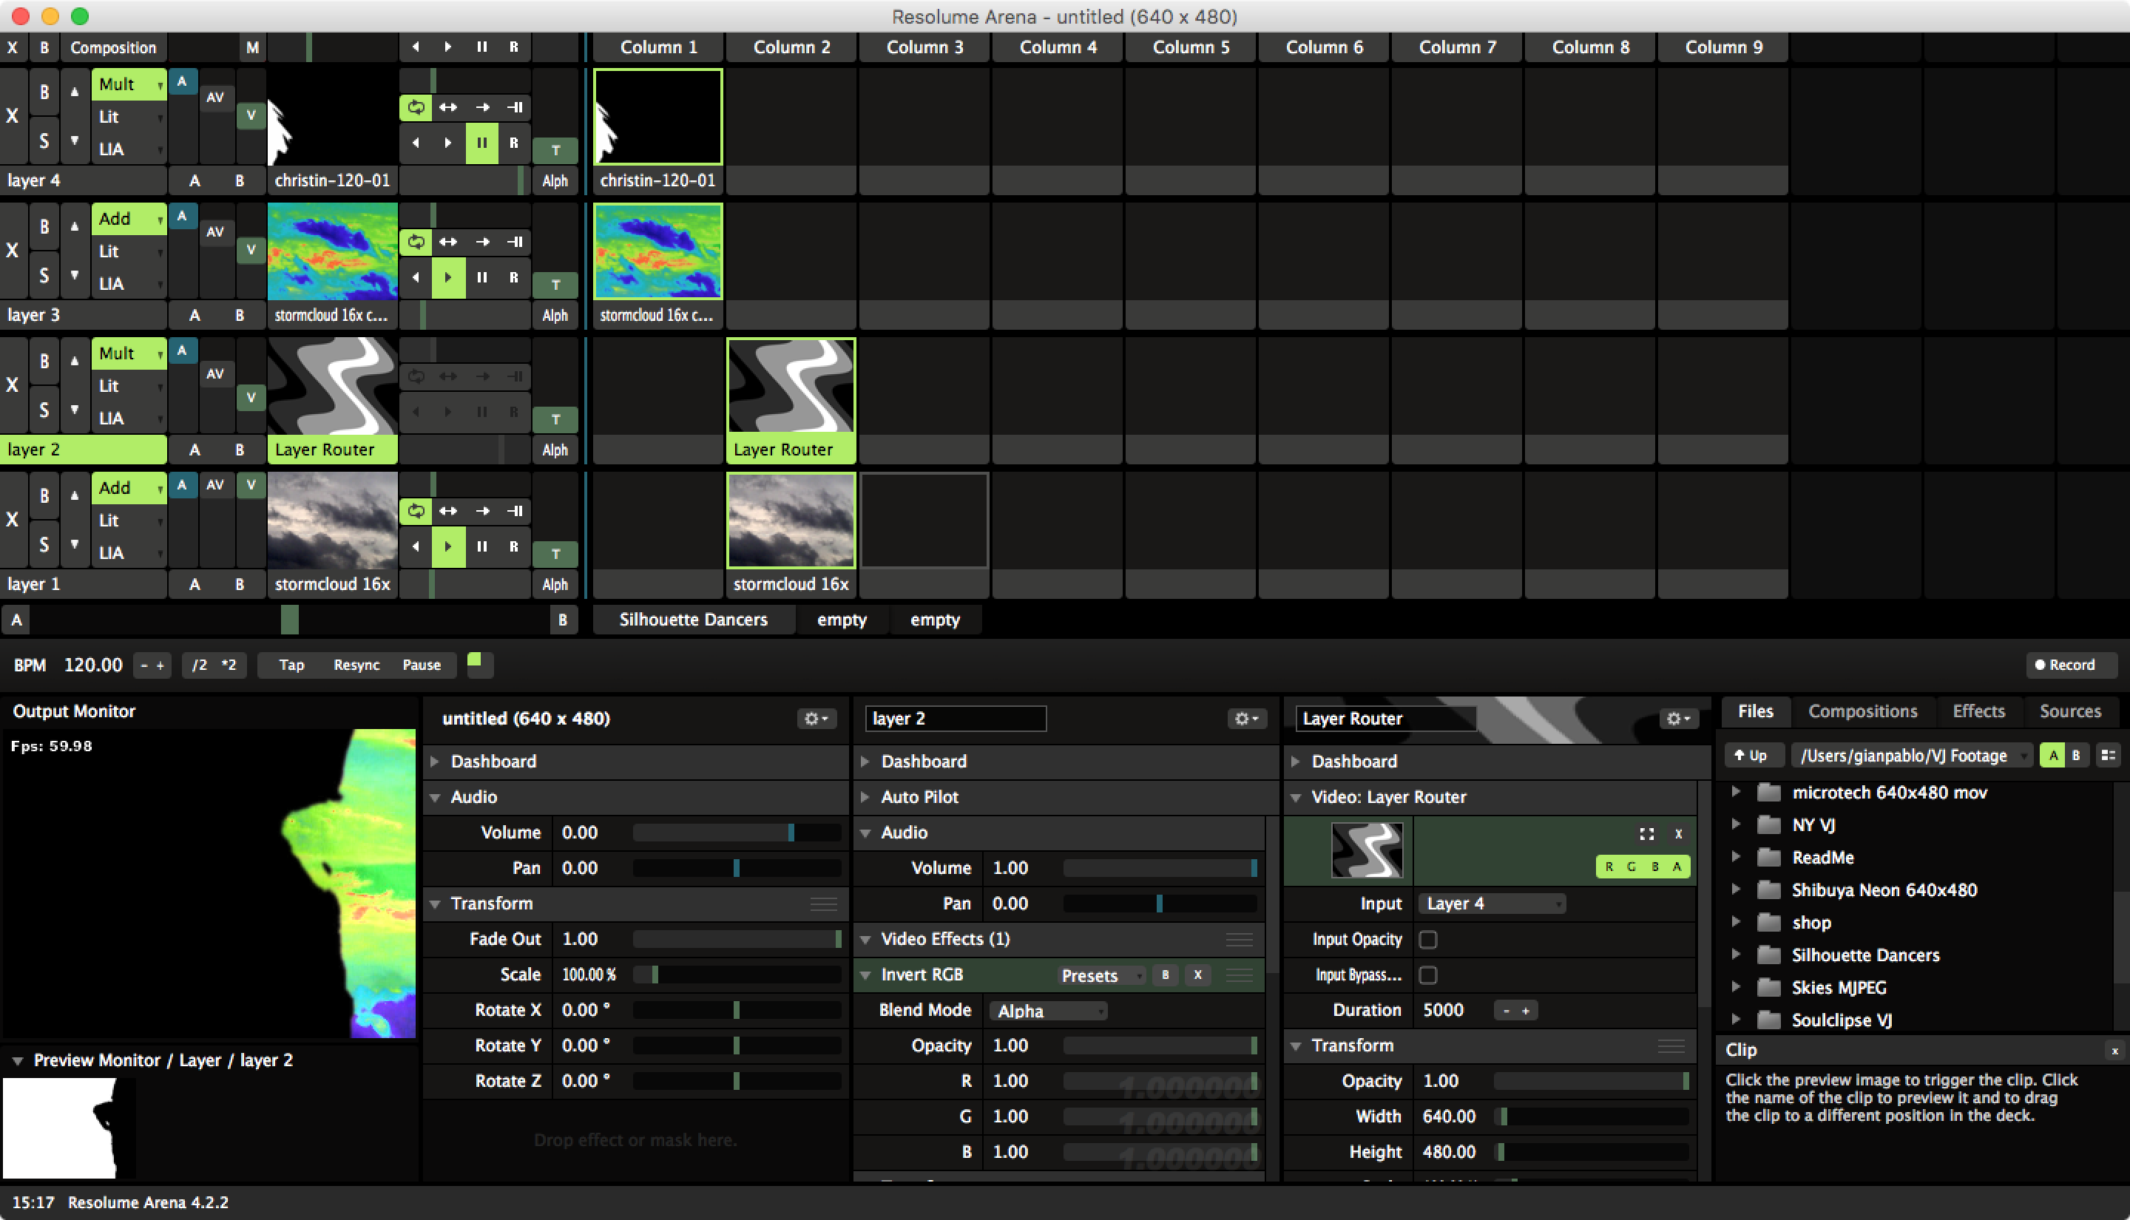This screenshot has width=2130, height=1220.
Task: Pause playback of layer 3 clip
Action: tap(481, 277)
